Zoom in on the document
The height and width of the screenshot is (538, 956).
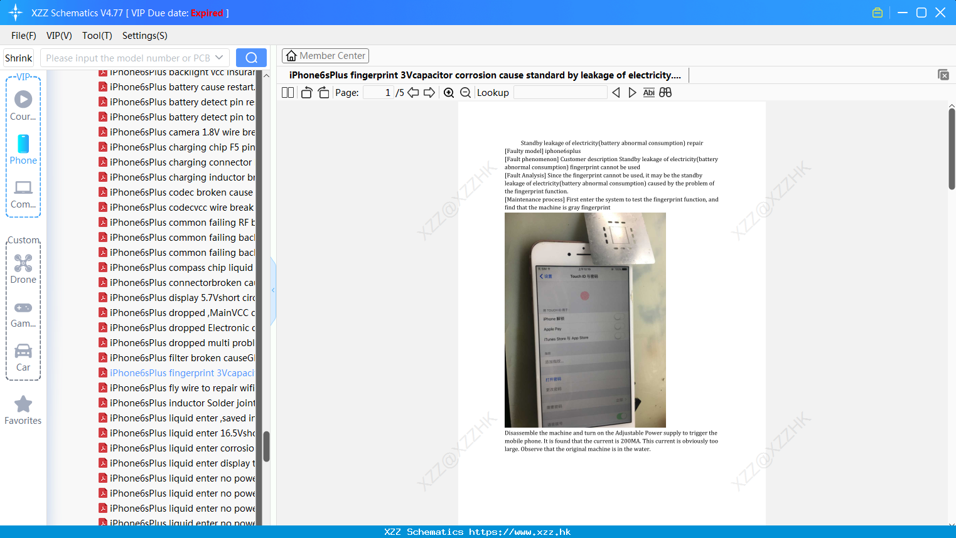tap(449, 93)
